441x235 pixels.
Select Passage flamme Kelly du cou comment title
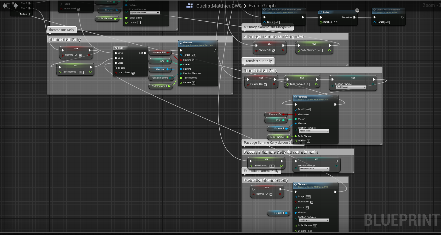click(x=298, y=152)
